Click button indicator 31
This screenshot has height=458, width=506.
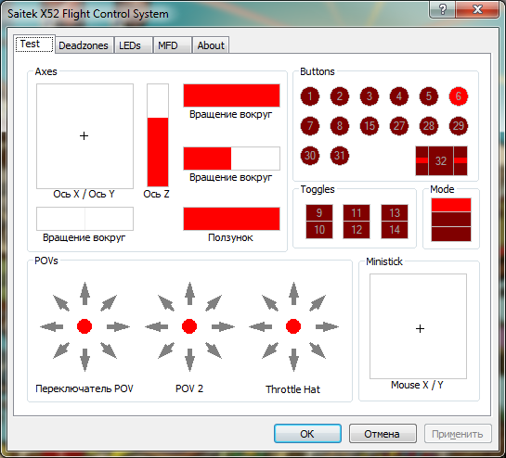tap(340, 156)
